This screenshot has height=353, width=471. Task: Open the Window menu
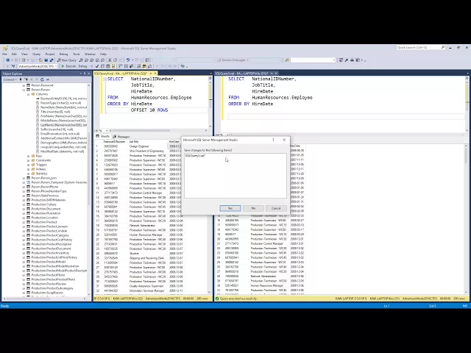pos(90,54)
